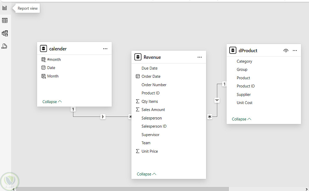Open dProduct table more options menu
Image resolution: width=309 pixels, height=191 pixels.
tap(295, 50)
